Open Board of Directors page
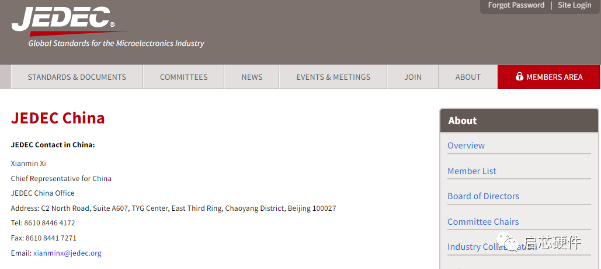The image size is (601, 269). pos(483,196)
